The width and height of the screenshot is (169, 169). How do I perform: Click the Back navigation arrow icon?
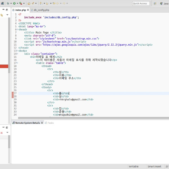[57, 3]
